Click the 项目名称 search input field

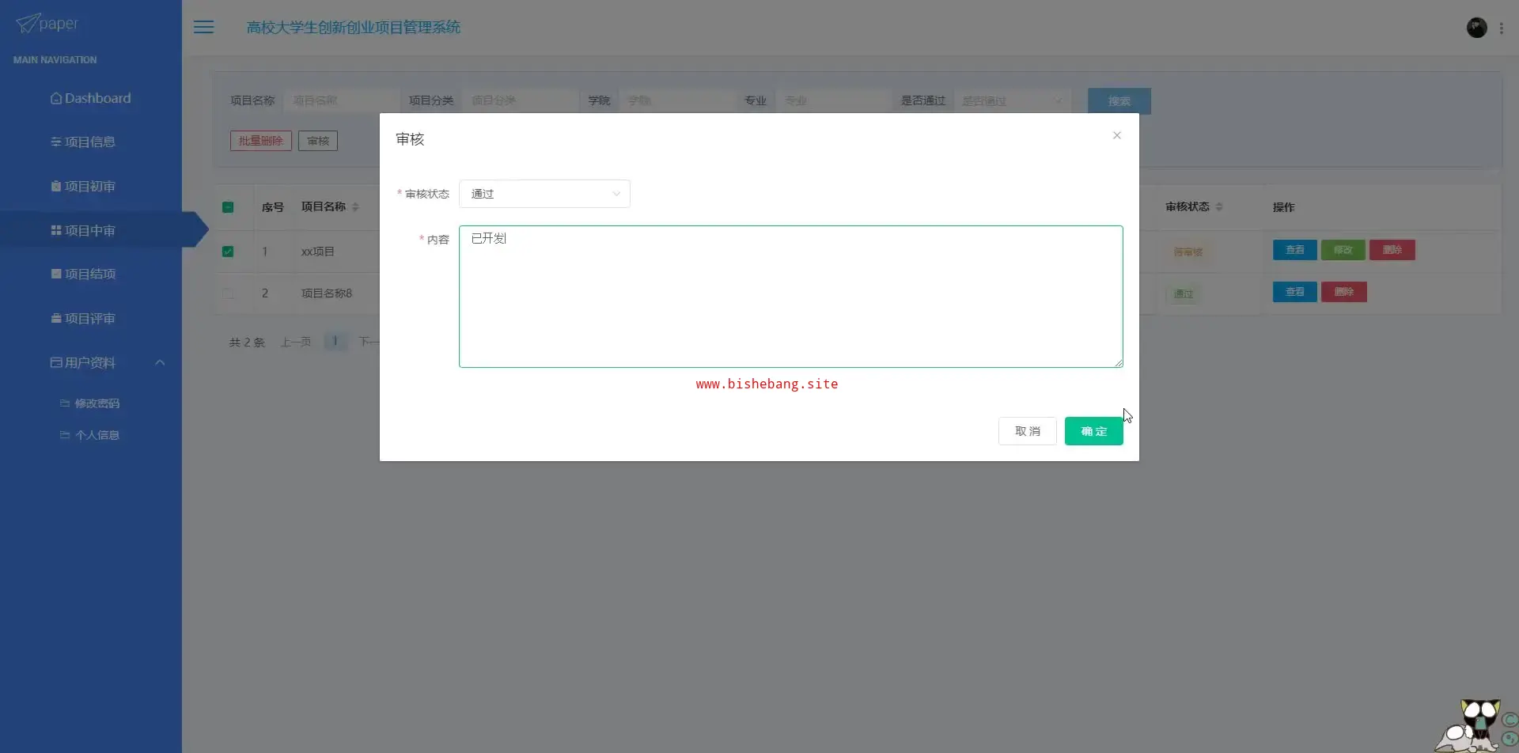click(x=341, y=101)
